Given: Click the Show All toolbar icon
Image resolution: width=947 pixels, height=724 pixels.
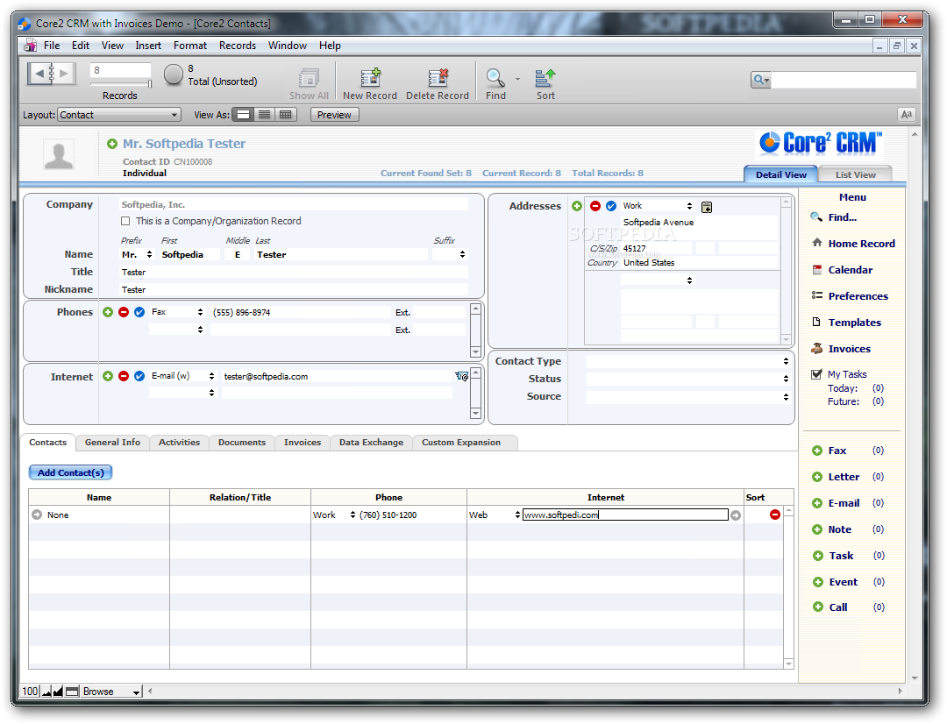Looking at the screenshot, I should [x=309, y=78].
